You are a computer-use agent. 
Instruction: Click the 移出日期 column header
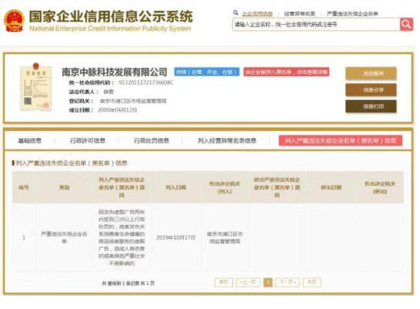coord(331,187)
